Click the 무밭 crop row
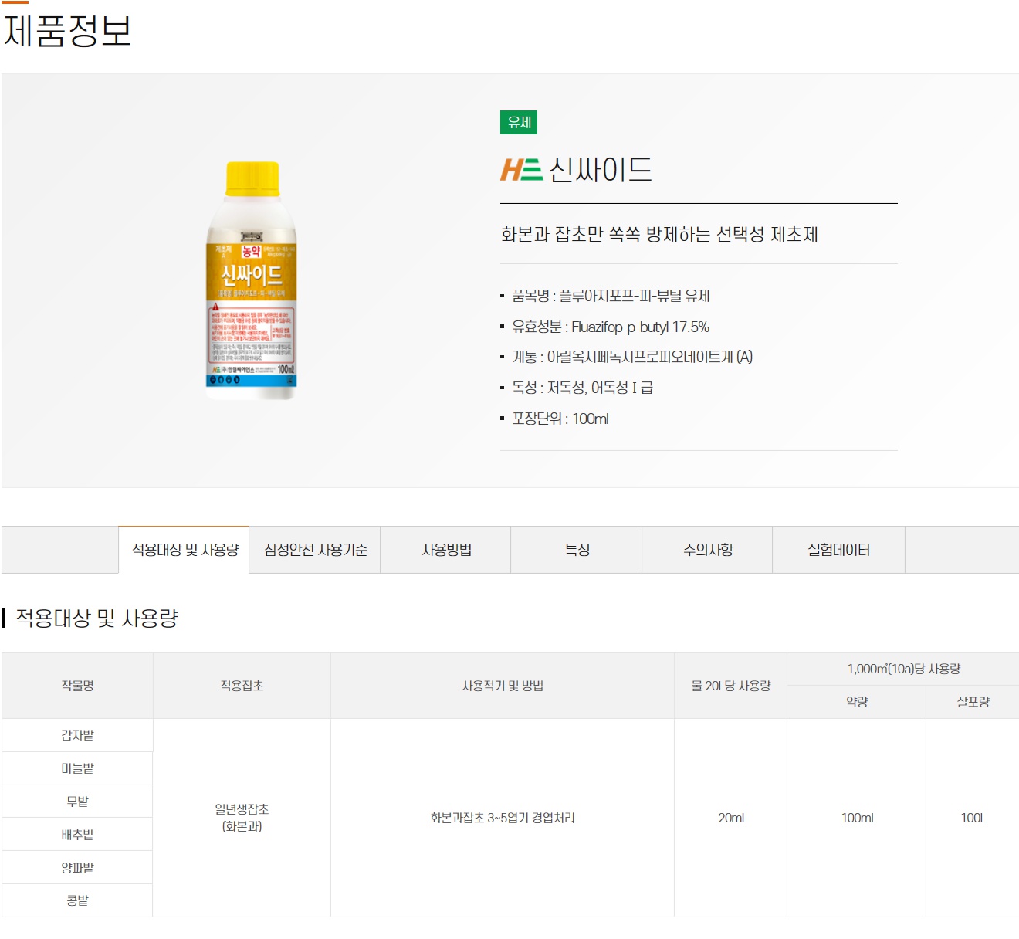The image size is (1019, 939). (77, 802)
